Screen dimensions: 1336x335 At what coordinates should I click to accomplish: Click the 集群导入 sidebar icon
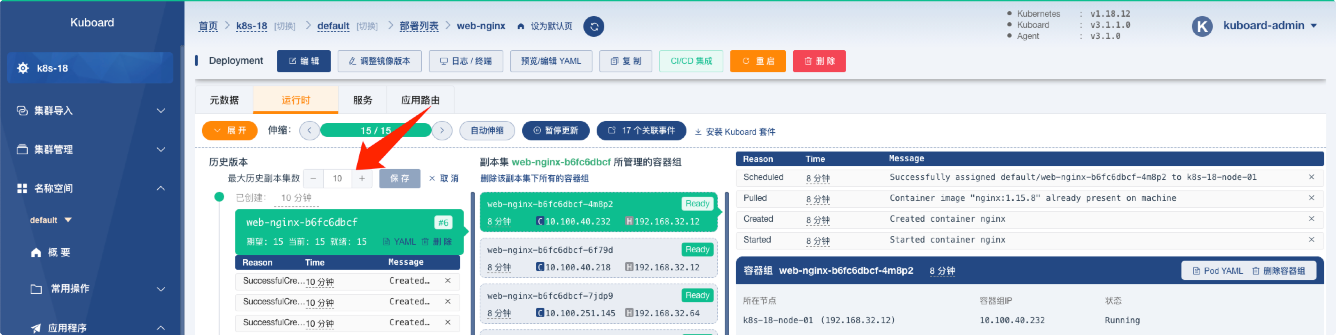(22, 110)
